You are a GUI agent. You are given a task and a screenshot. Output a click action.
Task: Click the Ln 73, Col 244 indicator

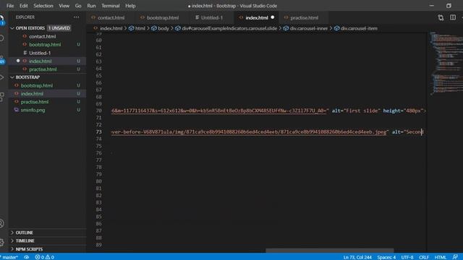[x=357, y=257]
